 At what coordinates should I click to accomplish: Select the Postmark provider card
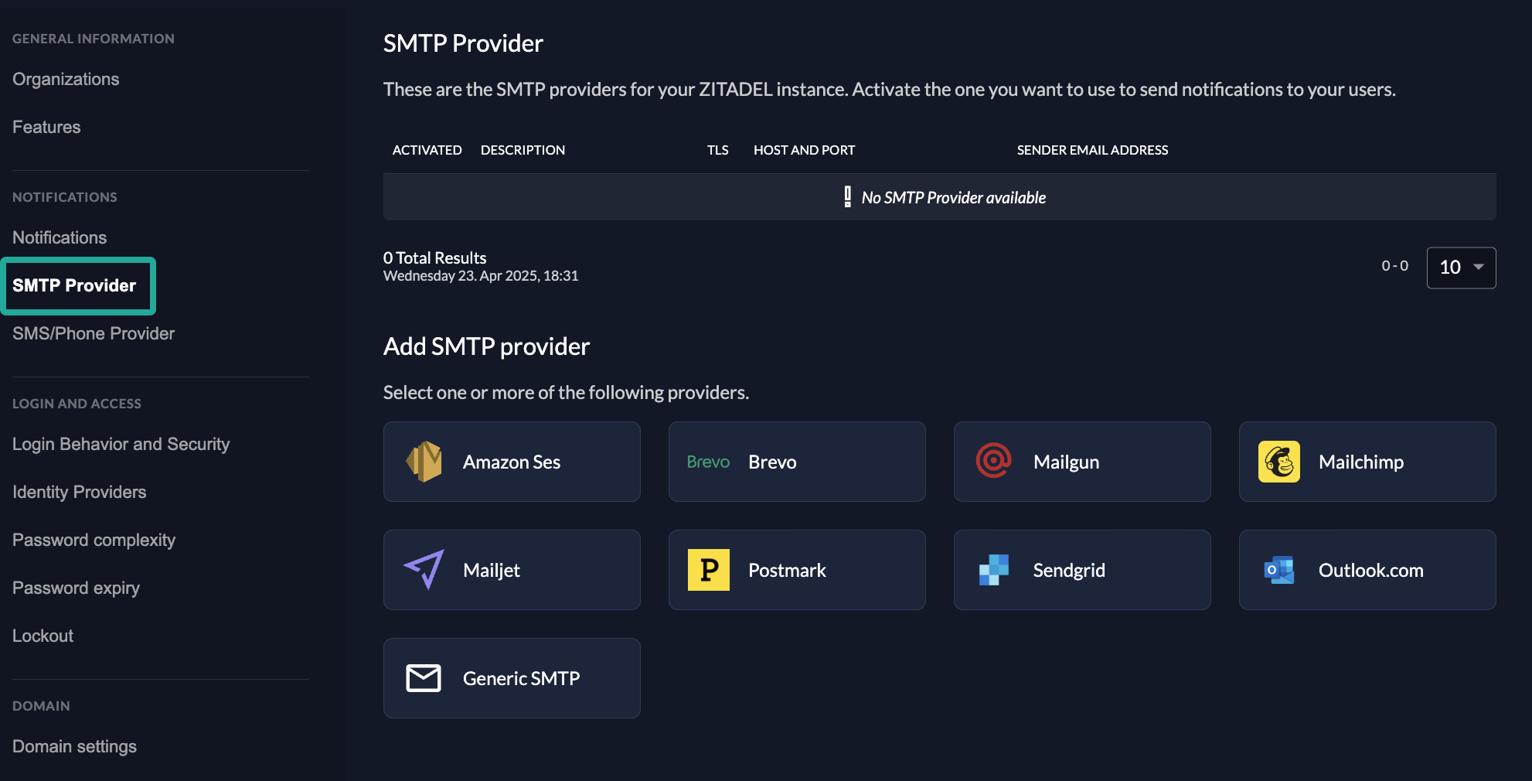(797, 570)
